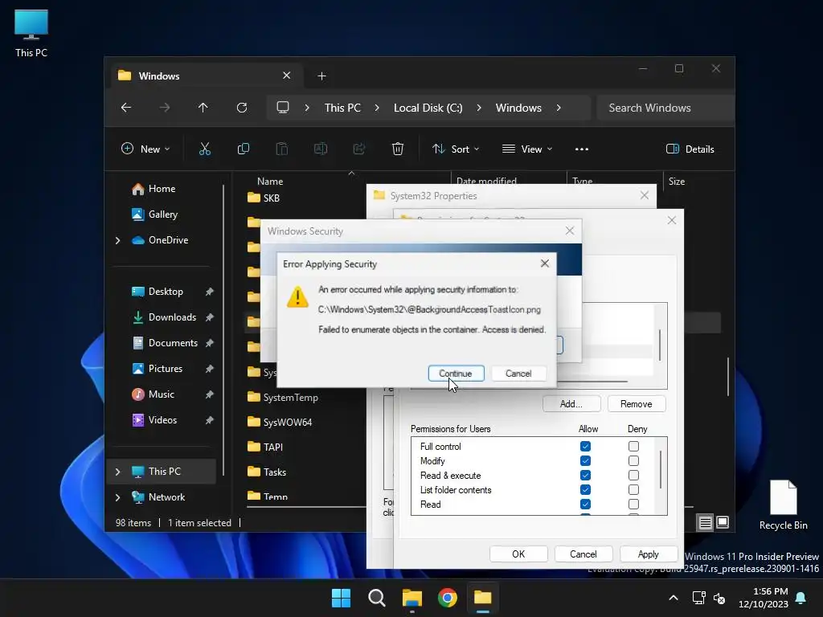Viewport: 823px width, 617px height.
Task: Open Music quick access folder
Action: pyautogui.click(x=161, y=394)
